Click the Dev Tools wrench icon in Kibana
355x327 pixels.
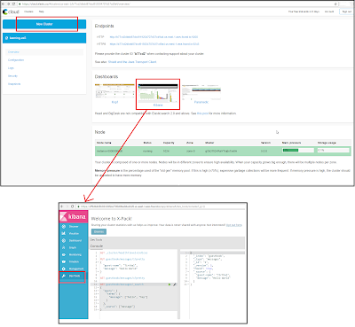63,276
